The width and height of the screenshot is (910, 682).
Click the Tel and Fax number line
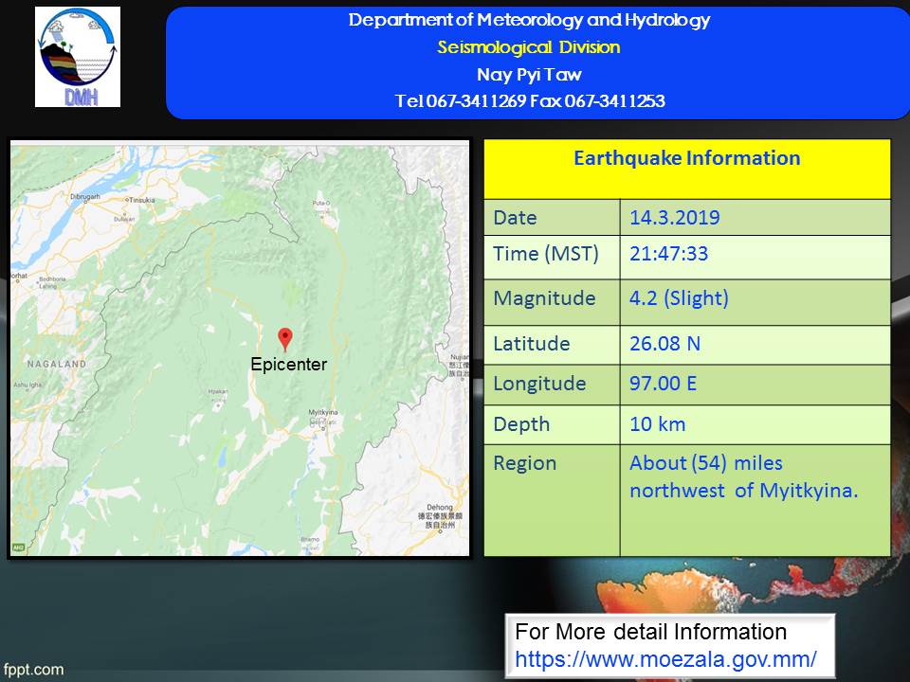(x=530, y=101)
